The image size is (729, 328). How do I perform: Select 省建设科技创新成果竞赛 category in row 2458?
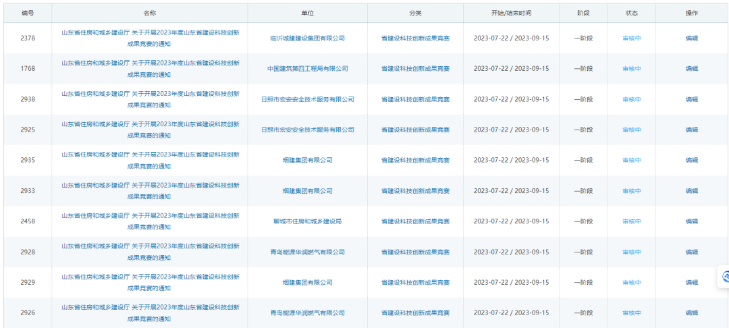pos(415,221)
